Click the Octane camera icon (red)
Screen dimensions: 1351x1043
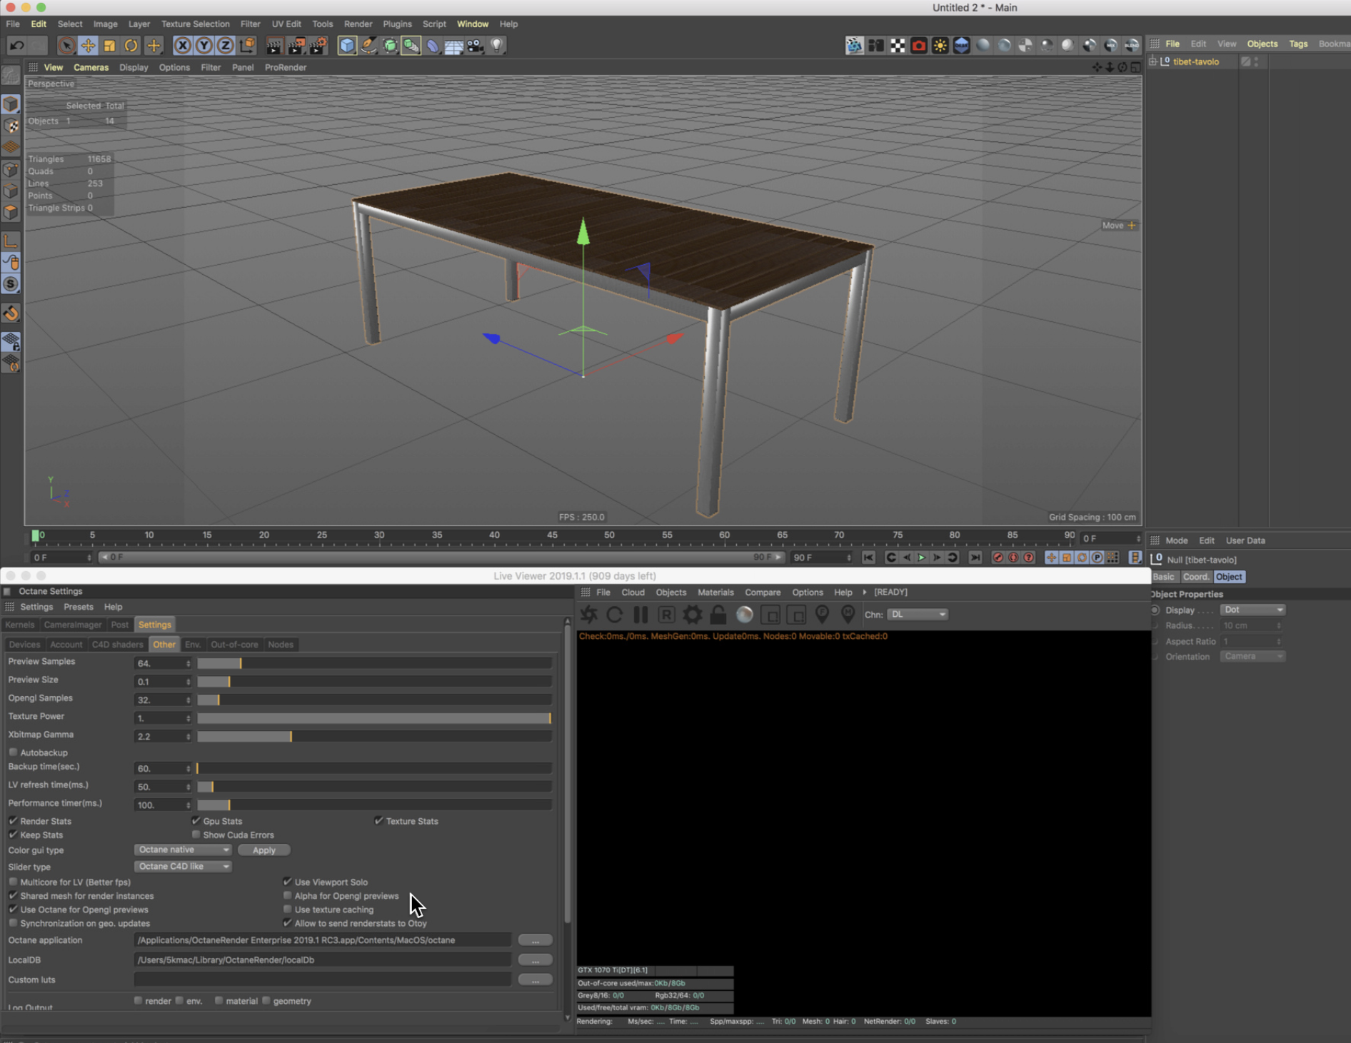click(919, 46)
